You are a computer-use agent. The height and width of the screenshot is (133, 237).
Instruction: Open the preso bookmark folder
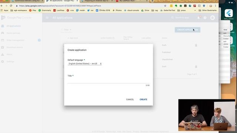click(x=181, y=10)
